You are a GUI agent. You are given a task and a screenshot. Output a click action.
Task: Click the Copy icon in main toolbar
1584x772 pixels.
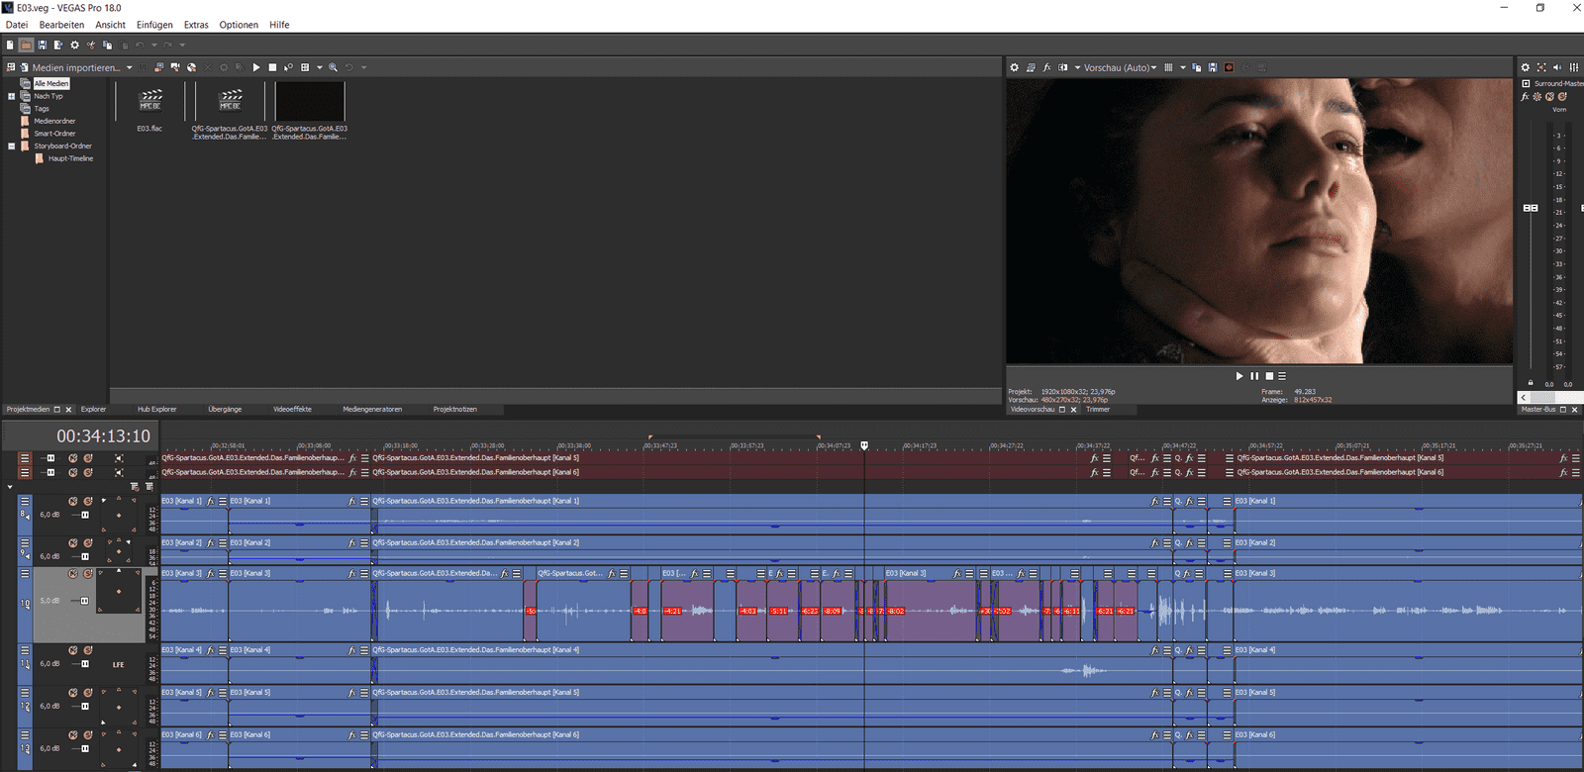point(107,45)
